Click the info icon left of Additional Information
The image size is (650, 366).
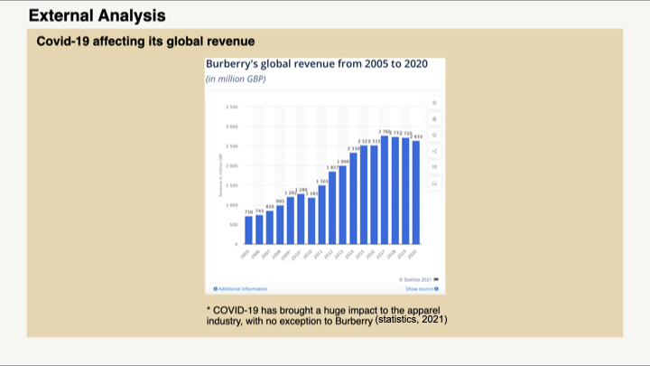(x=215, y=289)
